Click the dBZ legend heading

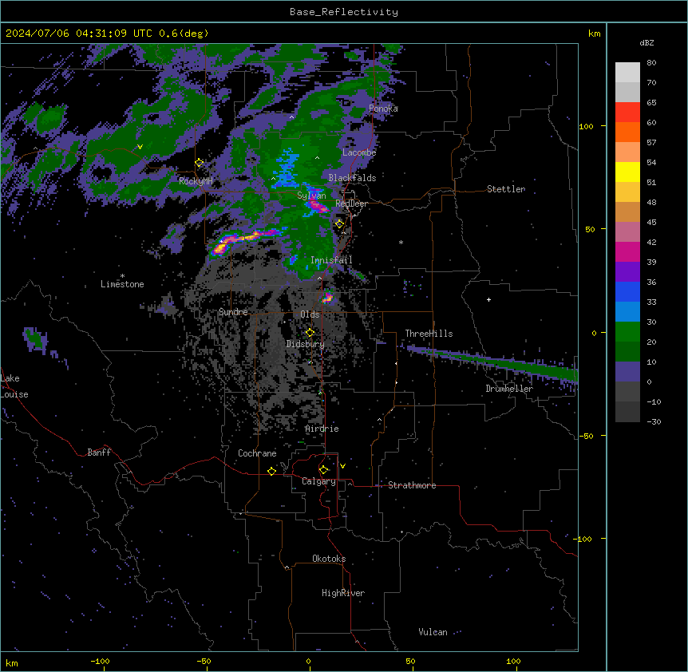pos(646,43)
